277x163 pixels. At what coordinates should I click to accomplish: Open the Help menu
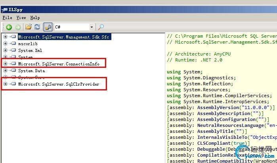[35, 18]
